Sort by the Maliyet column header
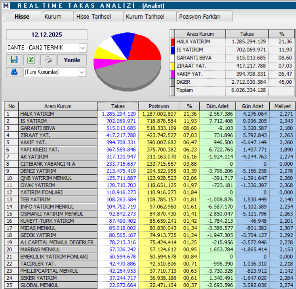The image size is (296, 289). pos(283,106)
